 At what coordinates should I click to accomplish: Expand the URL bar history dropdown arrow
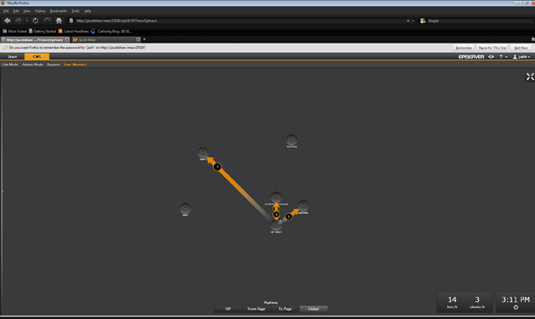(413, 21)
